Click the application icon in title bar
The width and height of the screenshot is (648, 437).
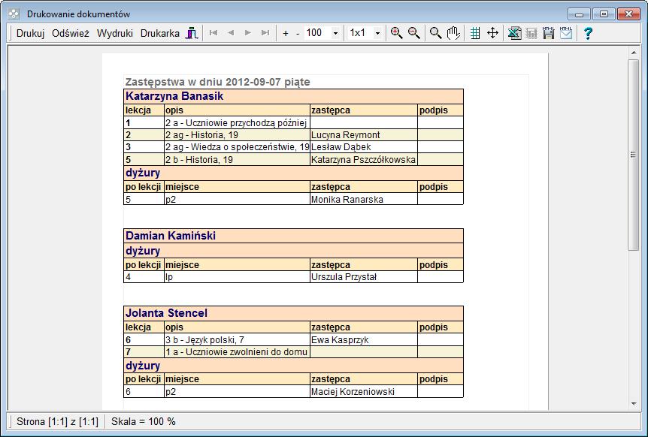click(x=14, y=14)
